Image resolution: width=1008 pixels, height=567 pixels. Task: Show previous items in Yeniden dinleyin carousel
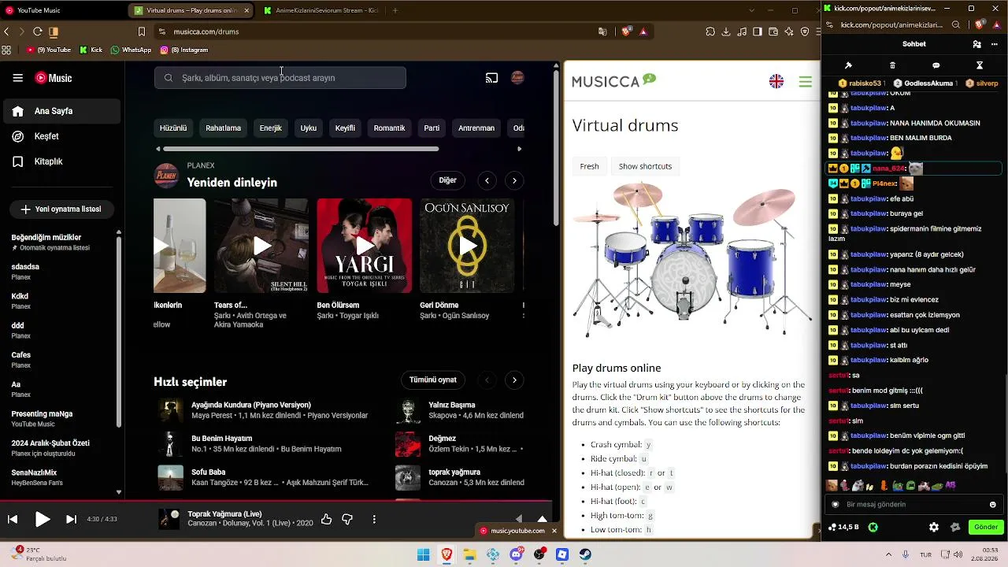(x=487, y=180)
